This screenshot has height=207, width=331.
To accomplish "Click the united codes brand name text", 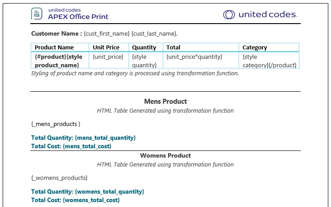I will click(268, 14).
